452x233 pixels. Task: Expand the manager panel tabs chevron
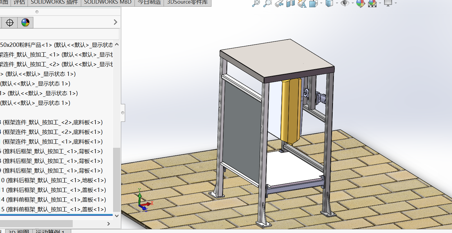coord(115,22)
